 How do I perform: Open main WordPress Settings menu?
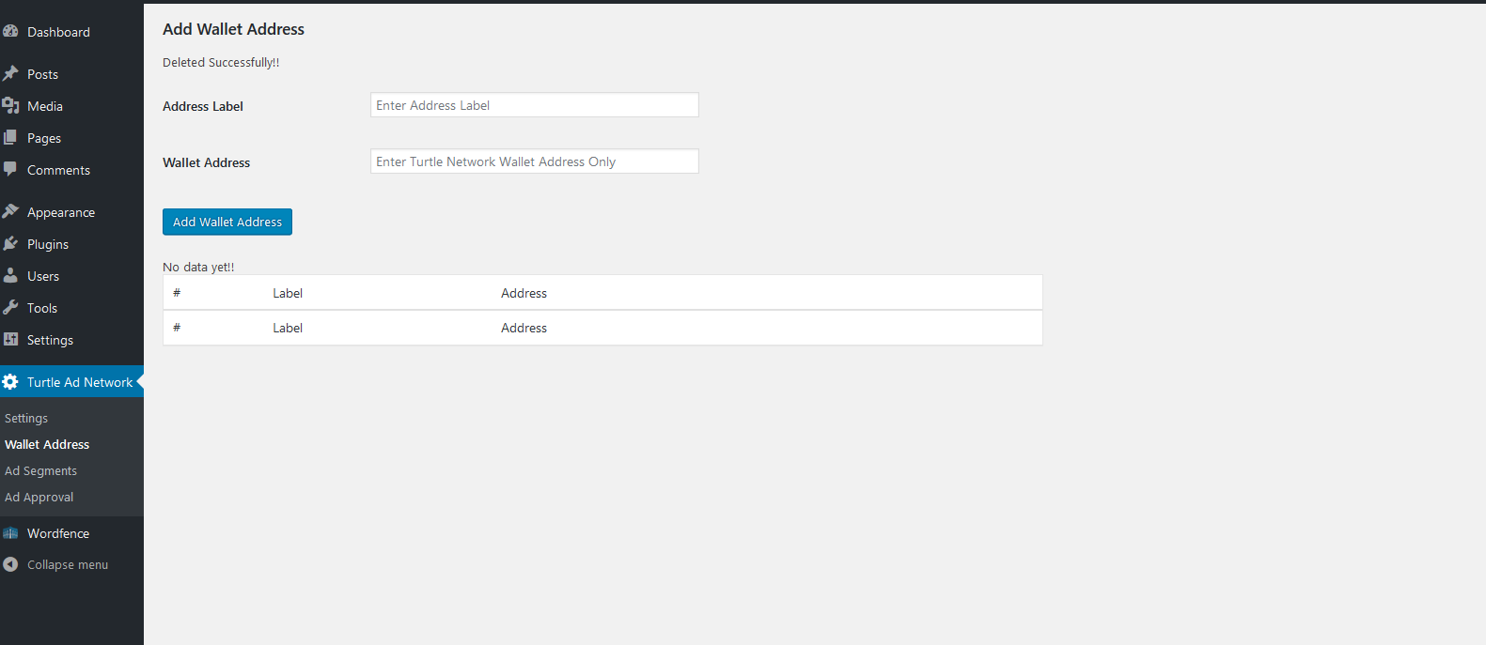[x=50, y=340]
